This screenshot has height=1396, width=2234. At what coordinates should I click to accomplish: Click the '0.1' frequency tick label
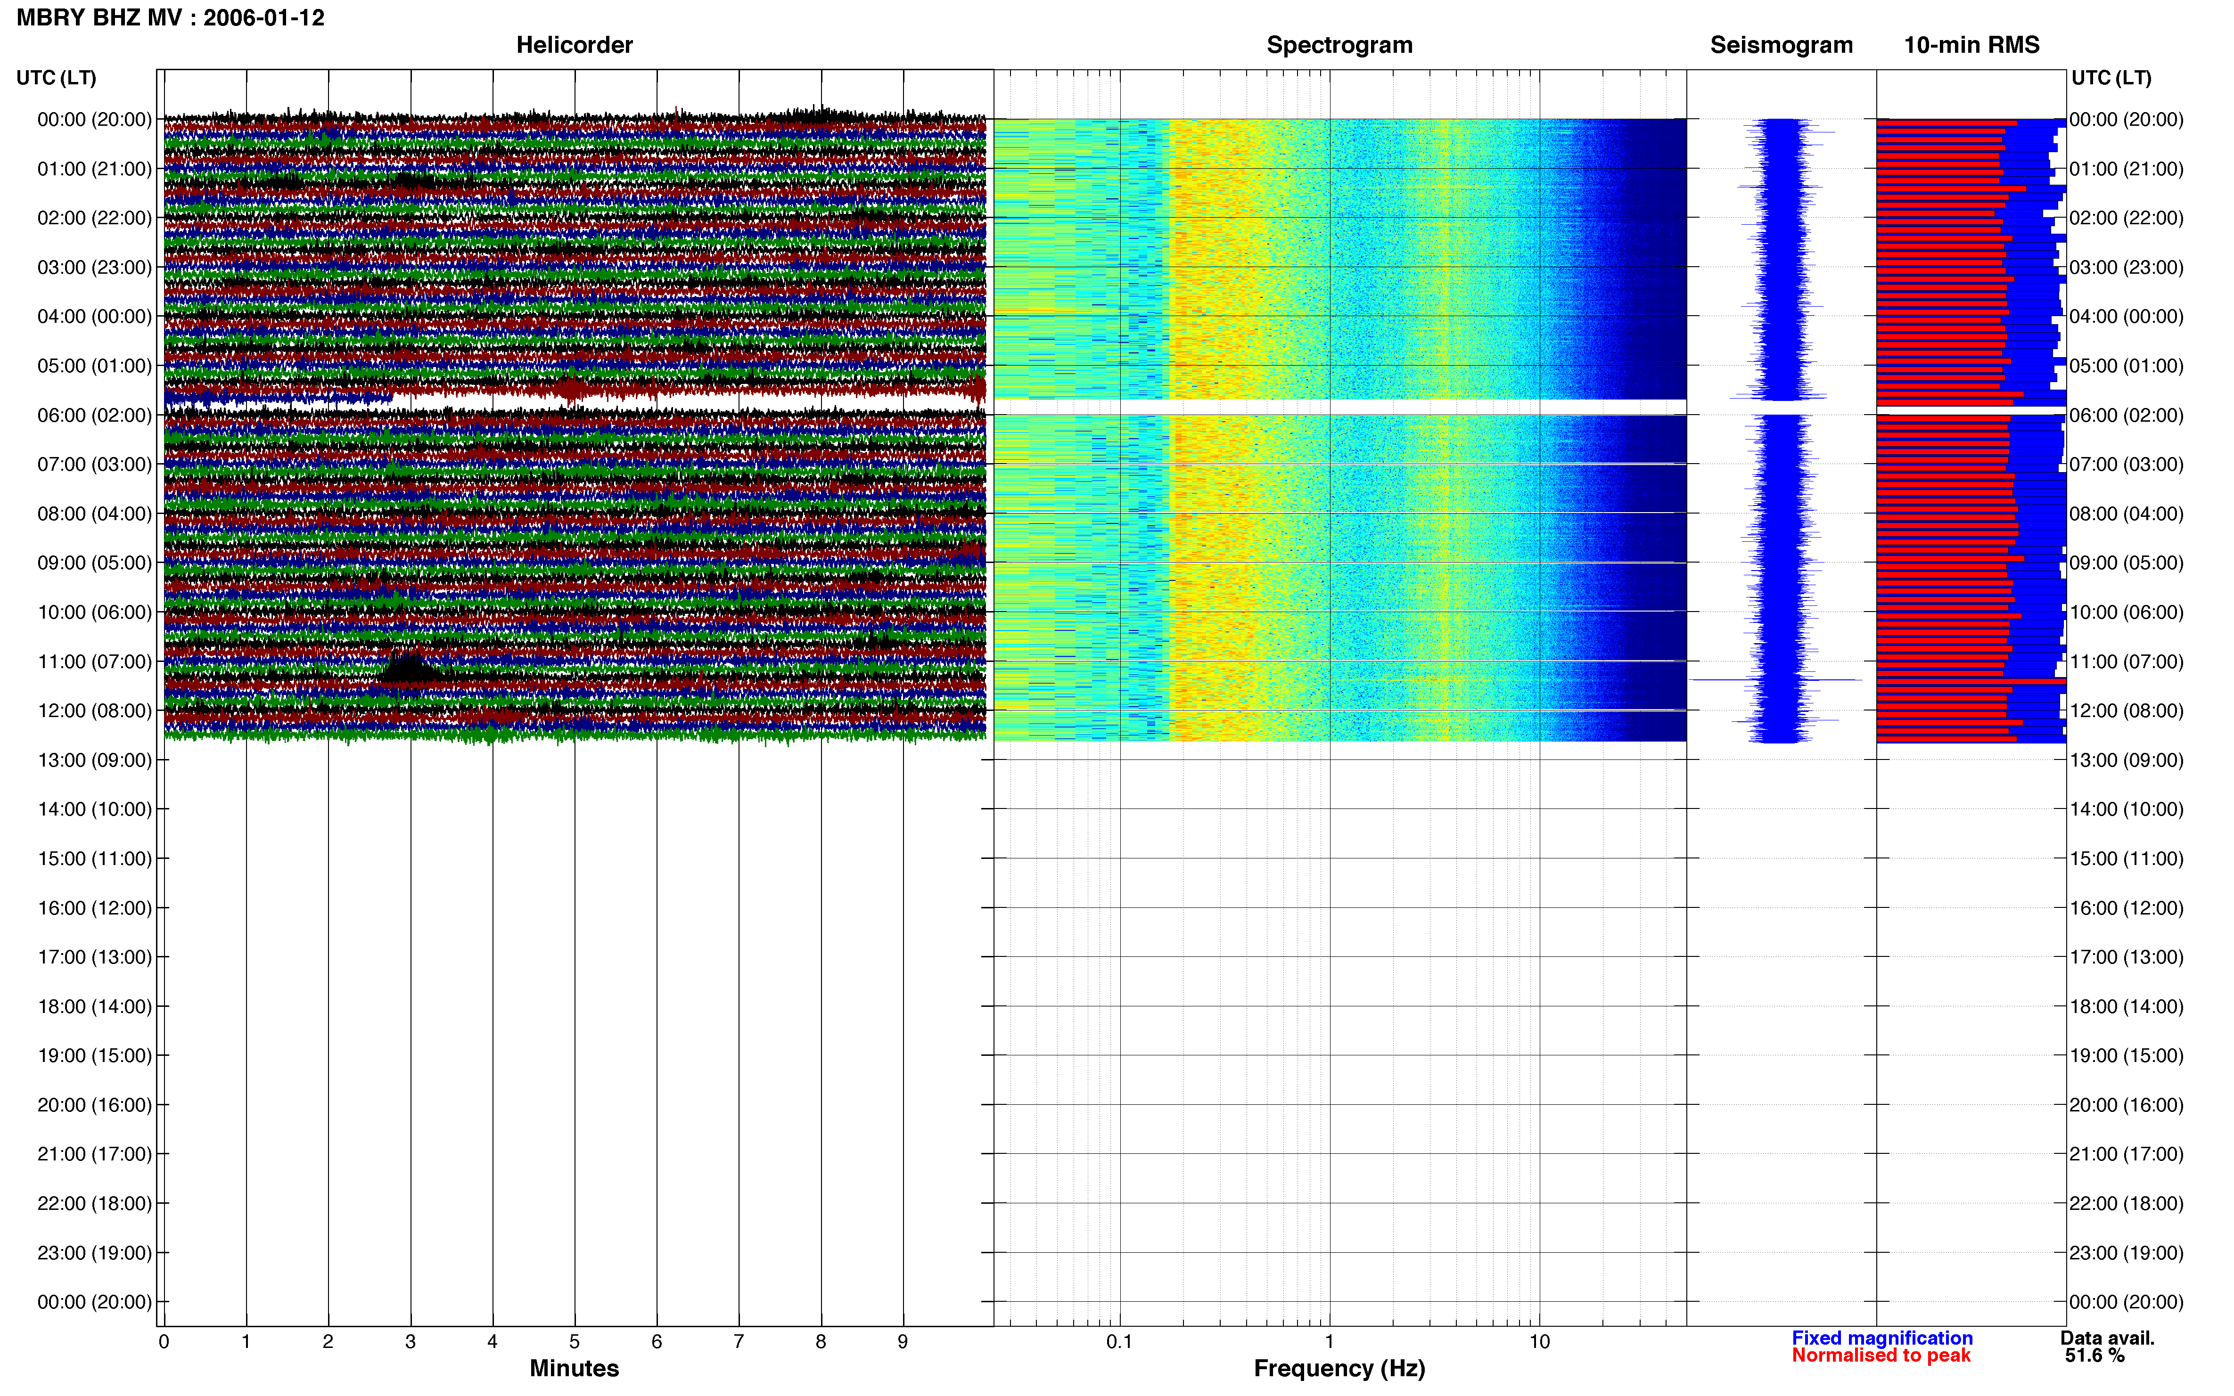tap(1119, 1342)
